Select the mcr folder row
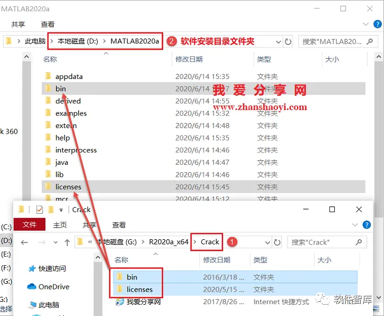384x316 pixels. tap(203, 197)
